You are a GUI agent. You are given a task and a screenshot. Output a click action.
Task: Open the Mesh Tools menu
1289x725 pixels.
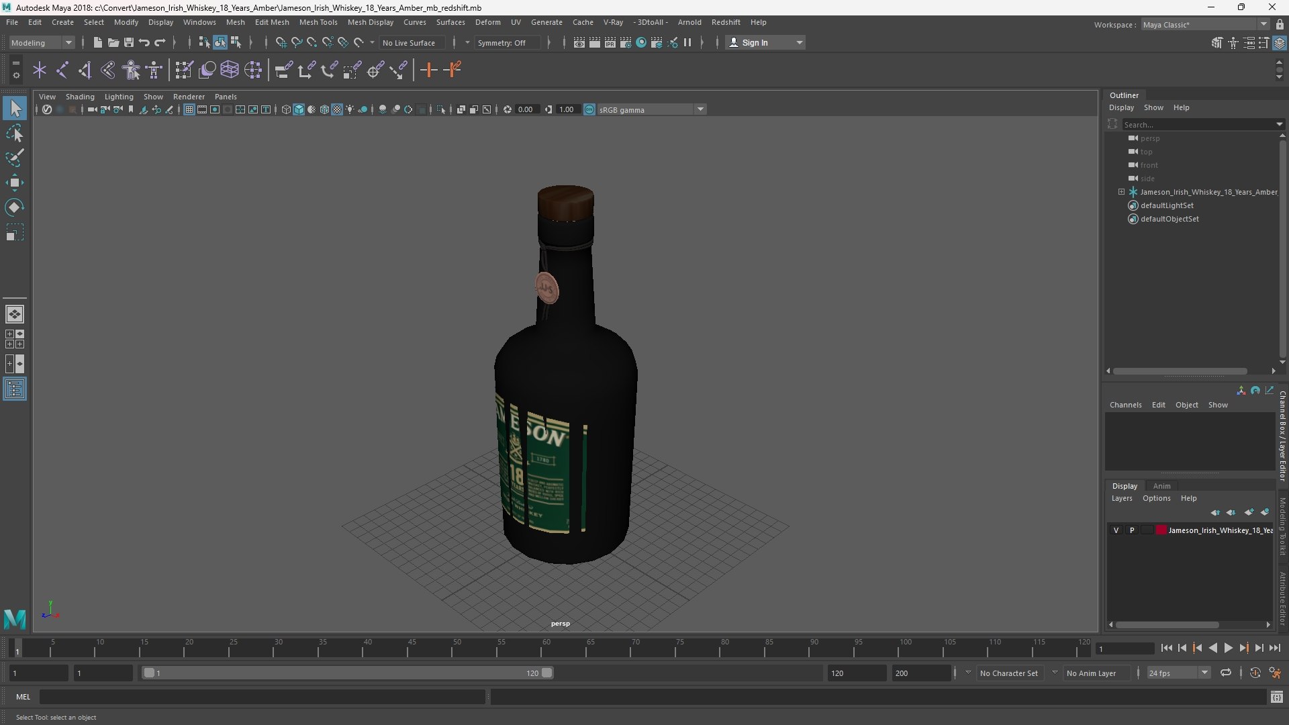tap(318, 22)
